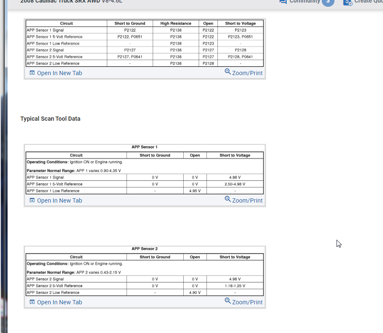Click magnifier icon under DTC circuit table
This screenshot has height=333, width=383.
click(228, 71)
